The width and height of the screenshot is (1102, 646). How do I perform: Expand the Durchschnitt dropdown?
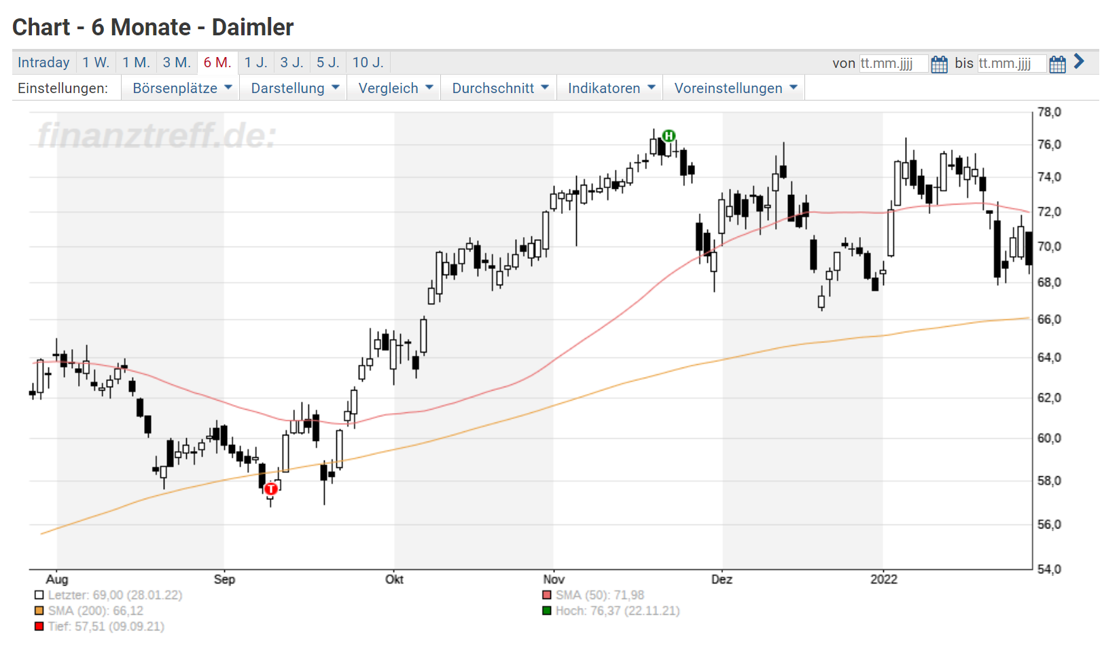499,88
